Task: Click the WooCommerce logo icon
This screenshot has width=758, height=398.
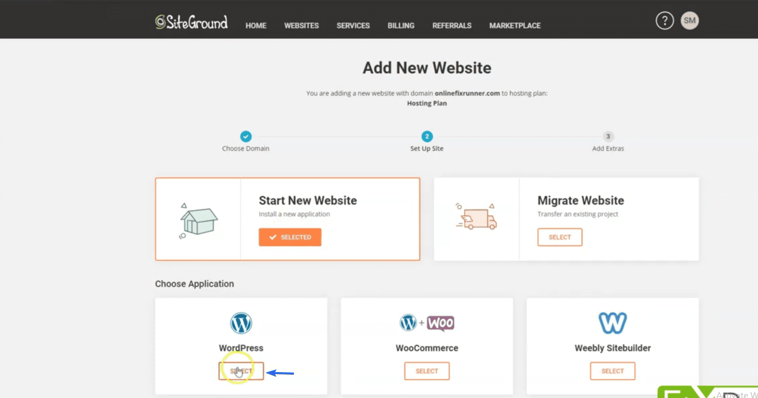Action: [x=427, y=323]
